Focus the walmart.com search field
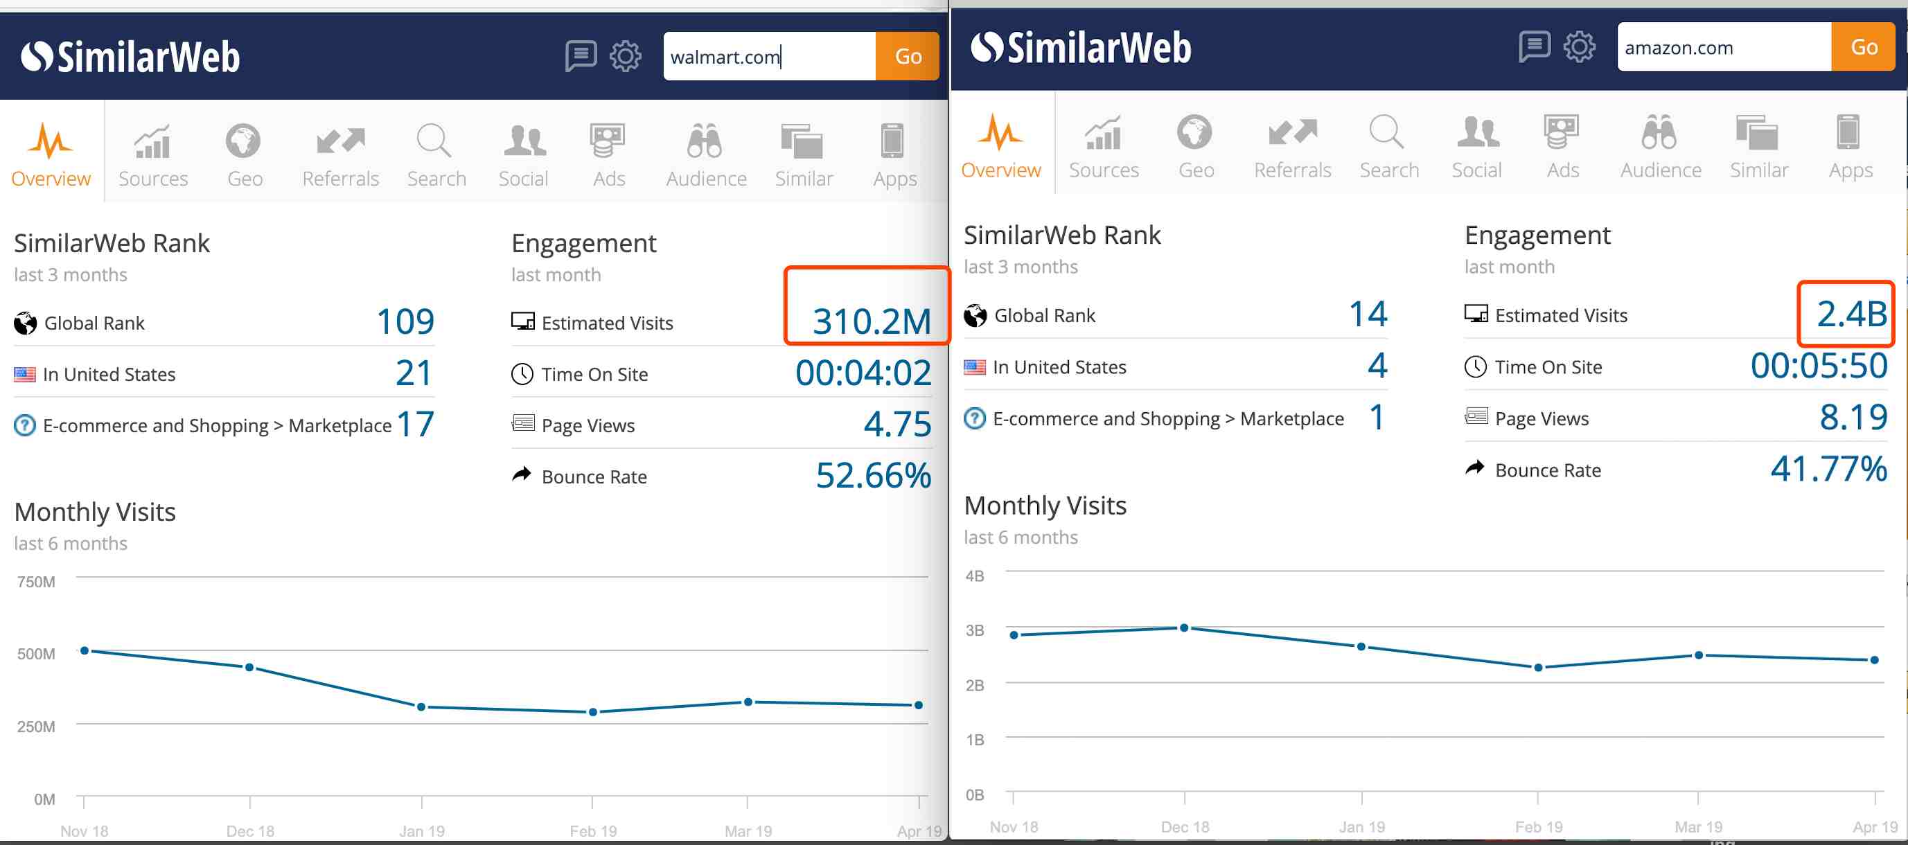This screenshot has width=1908, height=845. 770,56
